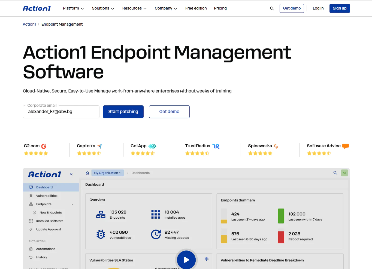Click the Installed apps grid icon in Overview
Viewport: 372px width, 269px height.
(x=156, y=215)
